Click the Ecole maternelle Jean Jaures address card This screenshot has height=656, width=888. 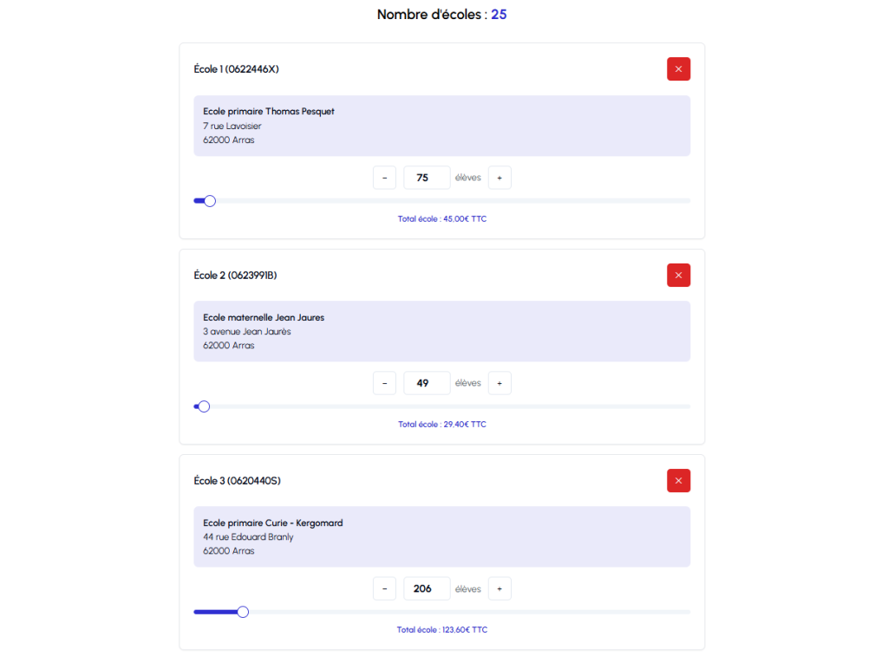(x=441, y=331)
